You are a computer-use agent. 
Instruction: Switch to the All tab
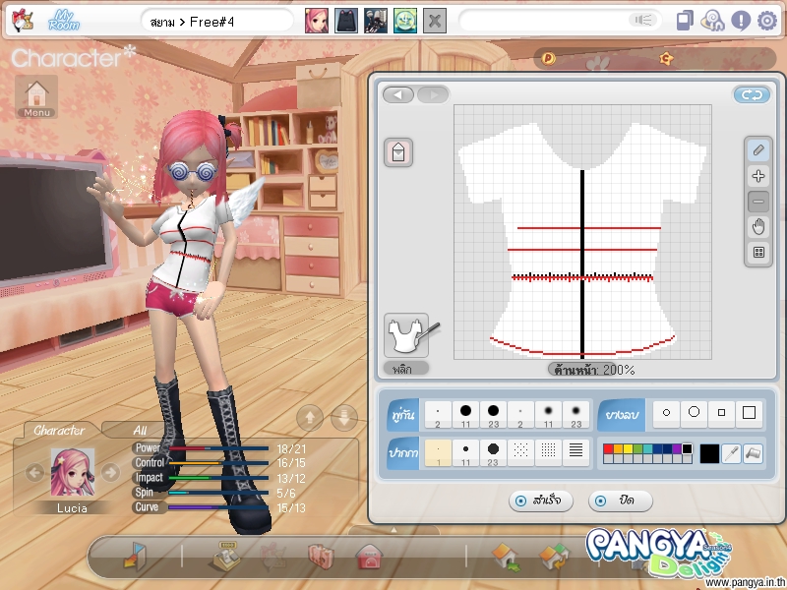pos(140,430)
